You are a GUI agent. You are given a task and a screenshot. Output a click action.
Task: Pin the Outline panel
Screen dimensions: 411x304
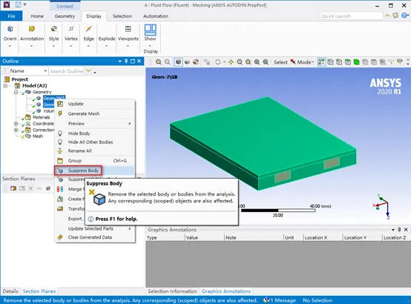[126, 61]
